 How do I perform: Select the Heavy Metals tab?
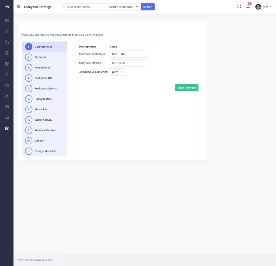[44, 99]
